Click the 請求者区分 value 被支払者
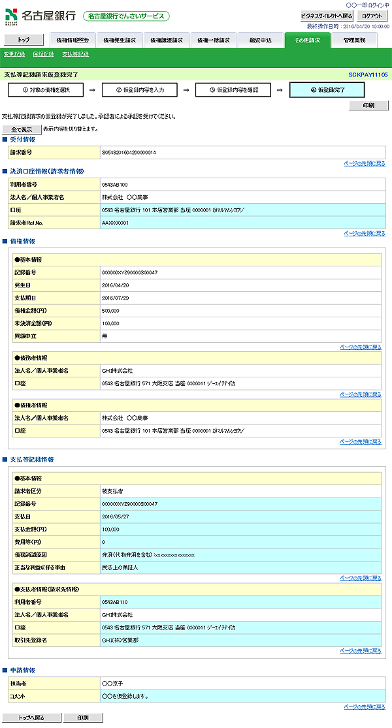 point(112,491)
